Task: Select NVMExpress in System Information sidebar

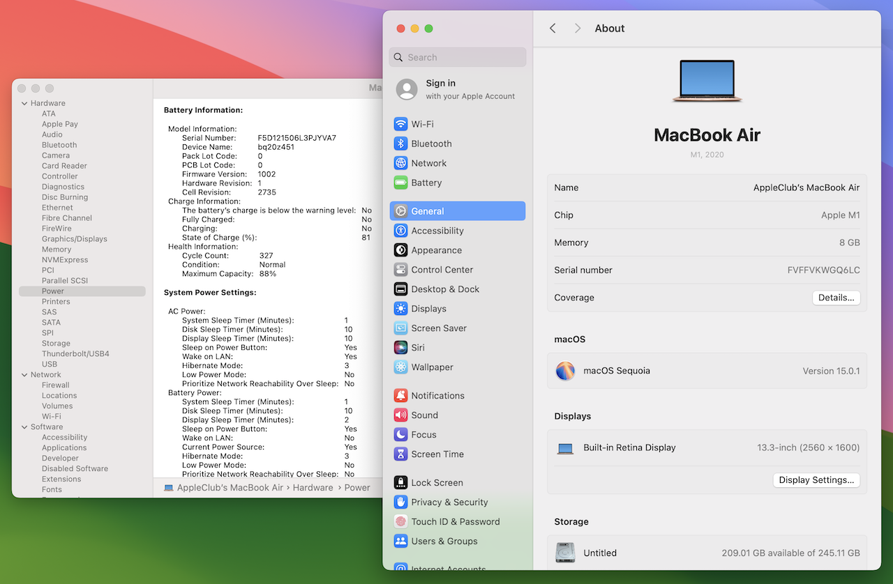Action: 65,260
